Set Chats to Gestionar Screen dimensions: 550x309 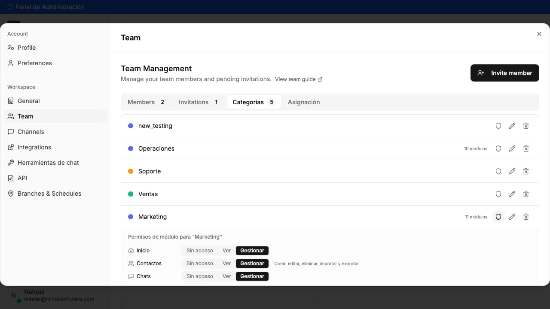point(252,276)
